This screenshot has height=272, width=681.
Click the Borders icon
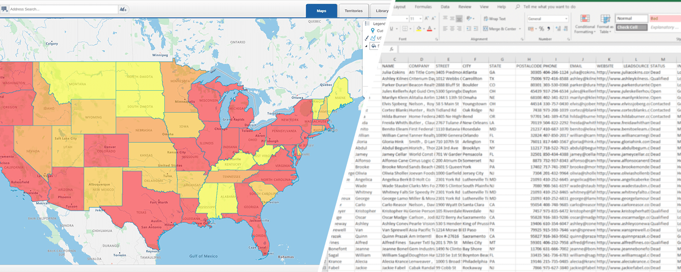[405, 29]
